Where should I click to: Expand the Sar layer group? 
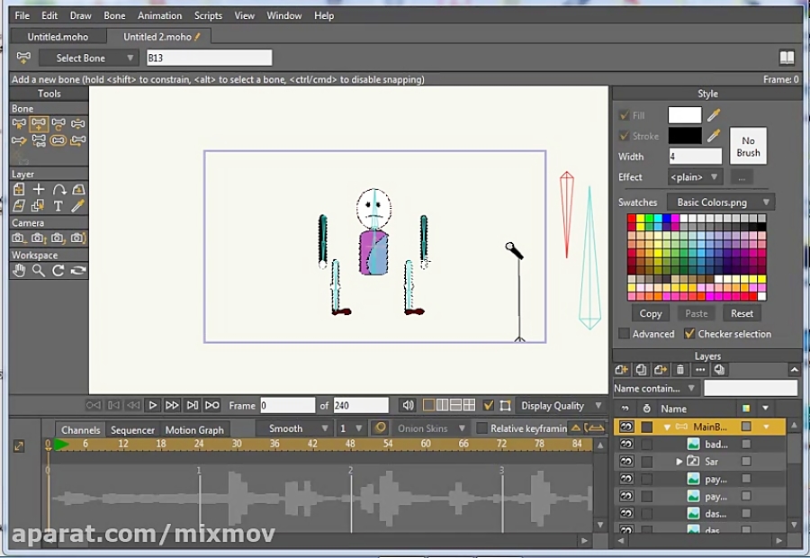(679, 462)
